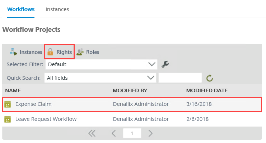Viewport: 266px width, 143px height.
Task: Open the Instances toolbar icon
Action: click(x=14, y=52)
